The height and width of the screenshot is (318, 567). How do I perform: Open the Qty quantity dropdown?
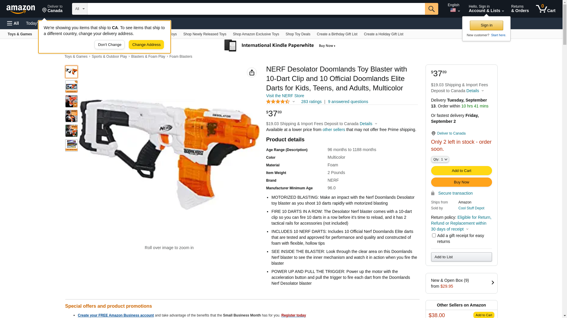(x=440, y=159)
